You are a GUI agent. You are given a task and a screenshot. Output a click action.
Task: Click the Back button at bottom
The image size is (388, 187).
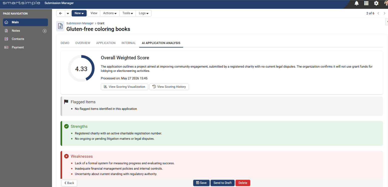point(69,183)
